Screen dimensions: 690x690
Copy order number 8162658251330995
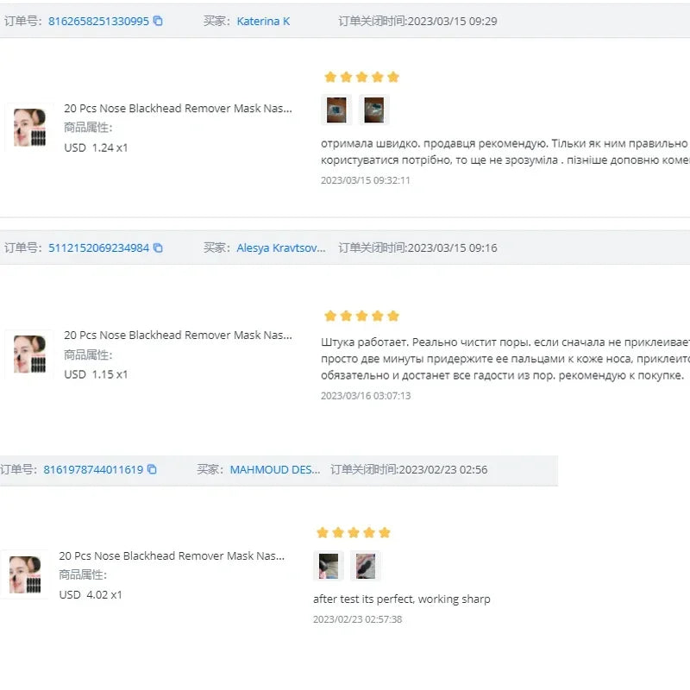[x=158, y=21]
